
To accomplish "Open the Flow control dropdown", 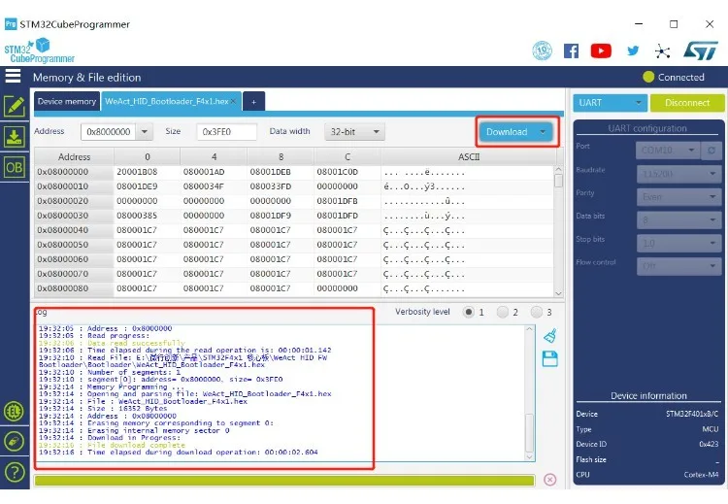I will click(679, 266).
